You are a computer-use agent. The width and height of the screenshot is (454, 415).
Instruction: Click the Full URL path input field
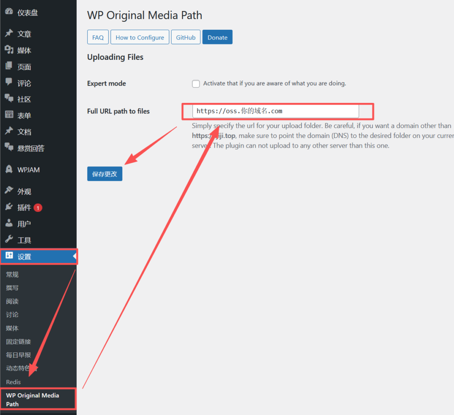point(275,111)
